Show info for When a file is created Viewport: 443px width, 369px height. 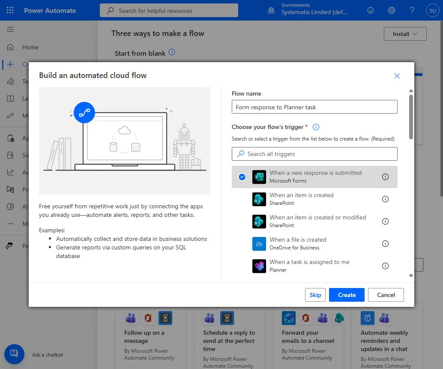pyautogui.click(x=385, y=244)
